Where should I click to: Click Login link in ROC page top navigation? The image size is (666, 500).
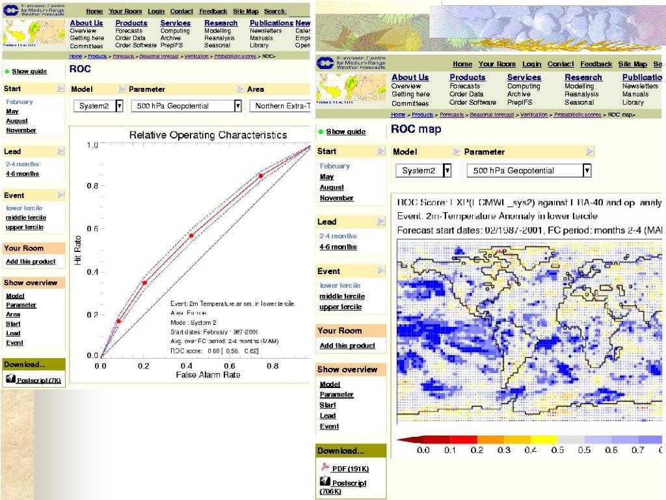tap(156, 12)
